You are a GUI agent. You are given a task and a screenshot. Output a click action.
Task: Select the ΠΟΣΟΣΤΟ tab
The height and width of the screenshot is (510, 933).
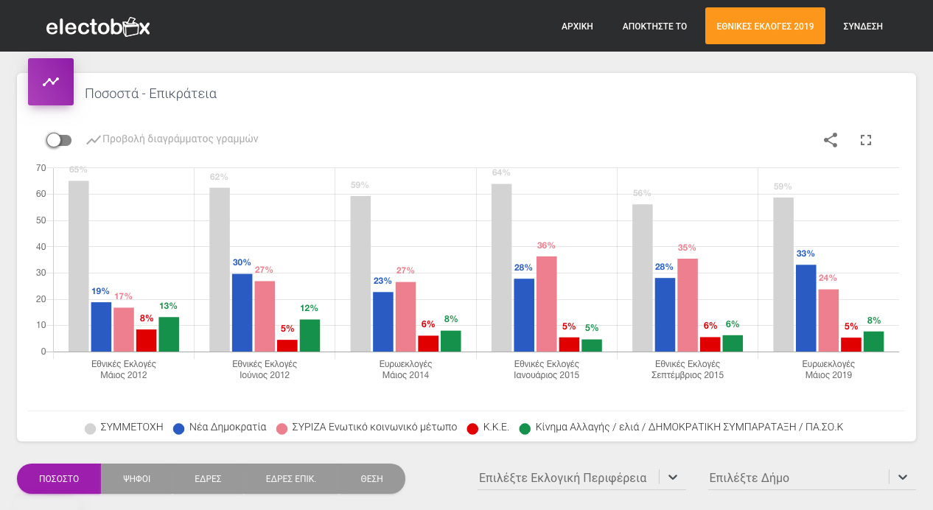point(59,478)
